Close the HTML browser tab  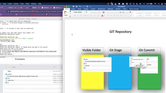15,8
